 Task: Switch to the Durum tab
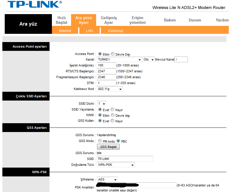click(x=195, y=20)
